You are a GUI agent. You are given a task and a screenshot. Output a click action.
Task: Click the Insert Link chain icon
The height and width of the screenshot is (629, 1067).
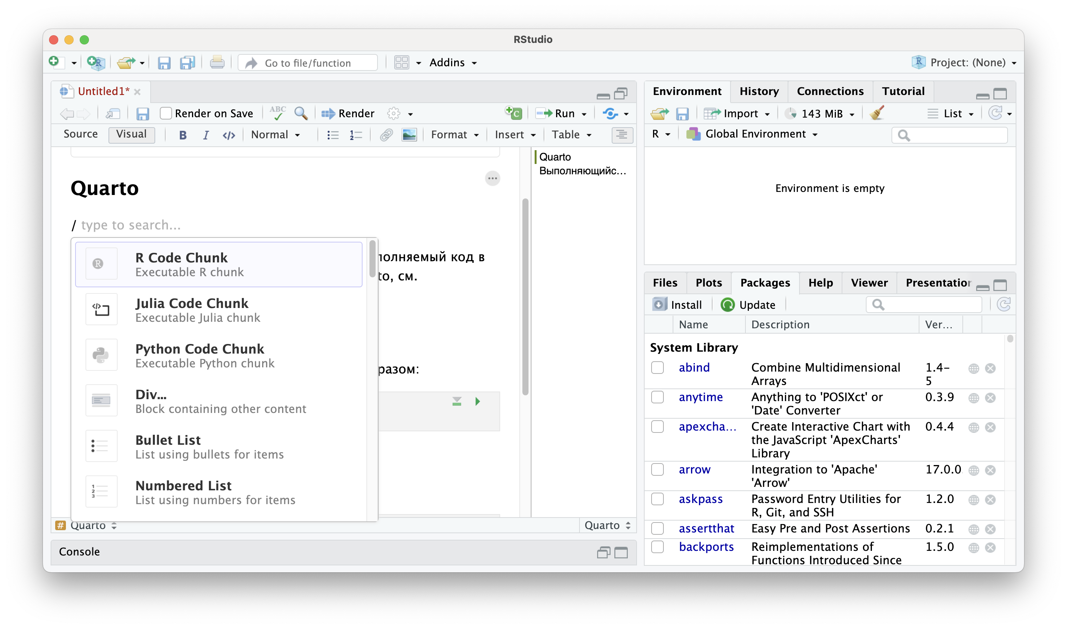386,135
